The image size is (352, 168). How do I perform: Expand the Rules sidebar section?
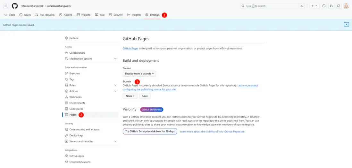115,85
